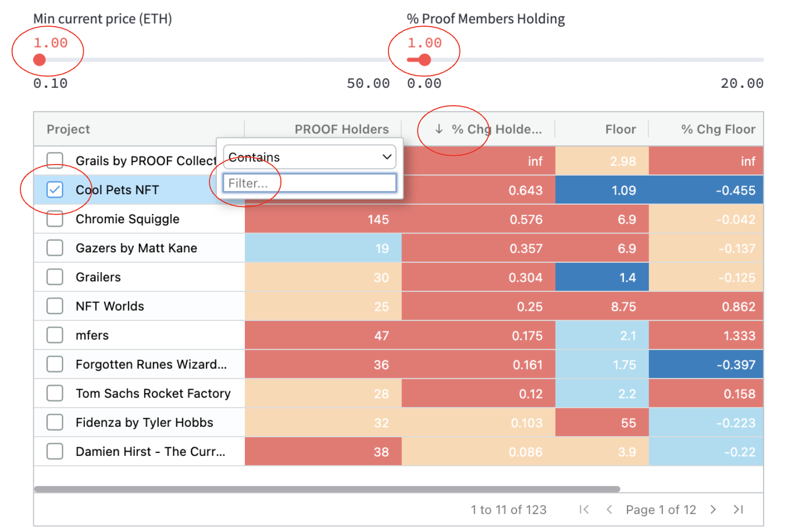Click the 0.576 % Chg Holders cell
795x532 pixels.
point(479,219)
